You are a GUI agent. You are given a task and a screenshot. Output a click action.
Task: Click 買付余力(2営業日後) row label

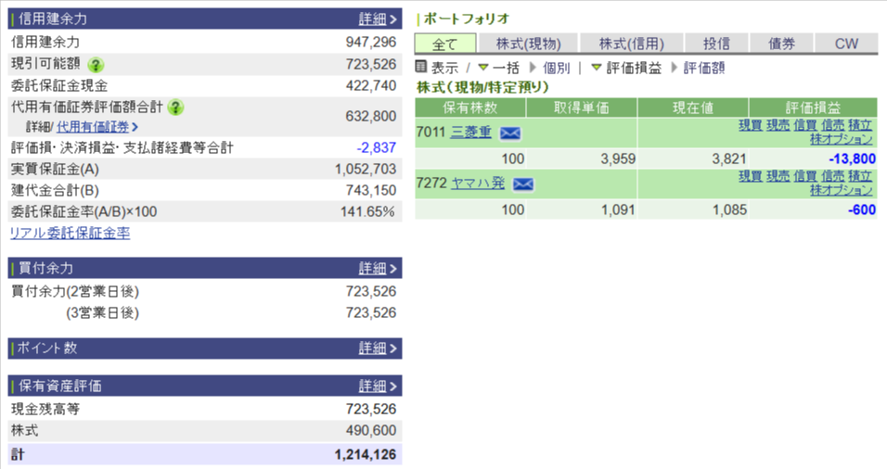(x=74, y=292)
